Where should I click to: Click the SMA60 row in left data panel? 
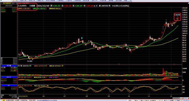pos(9,12)
